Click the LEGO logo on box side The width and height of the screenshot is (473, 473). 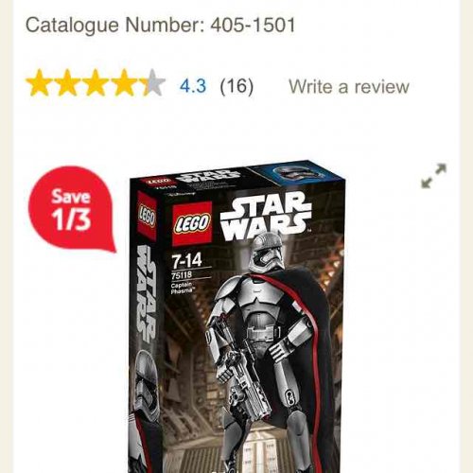(x=147, y=217)
